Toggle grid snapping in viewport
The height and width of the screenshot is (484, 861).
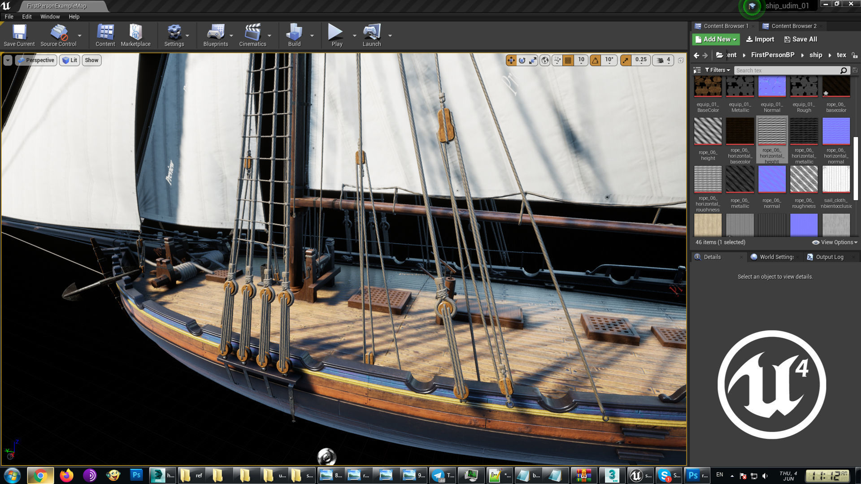[568, 60]
